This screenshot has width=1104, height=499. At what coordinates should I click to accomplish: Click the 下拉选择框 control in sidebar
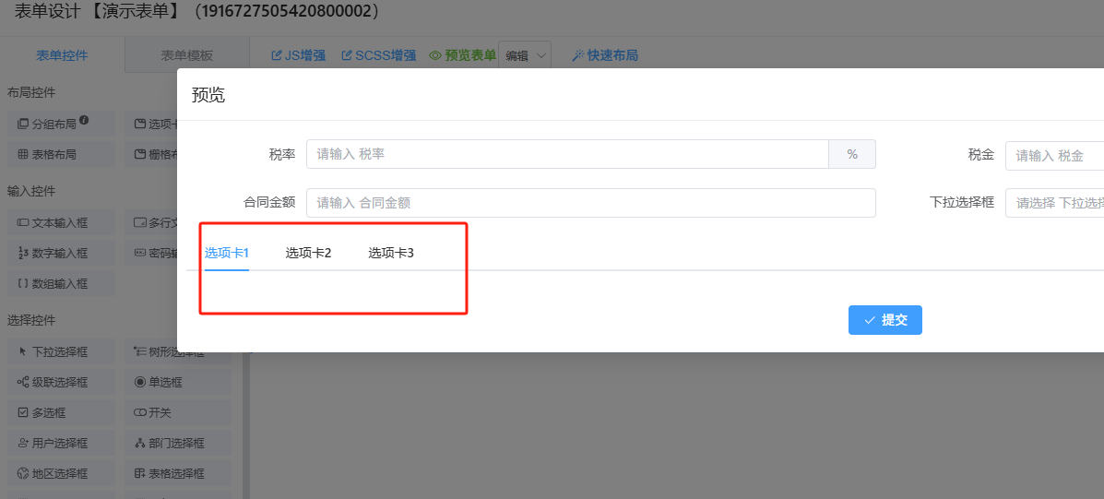(61, 351)
